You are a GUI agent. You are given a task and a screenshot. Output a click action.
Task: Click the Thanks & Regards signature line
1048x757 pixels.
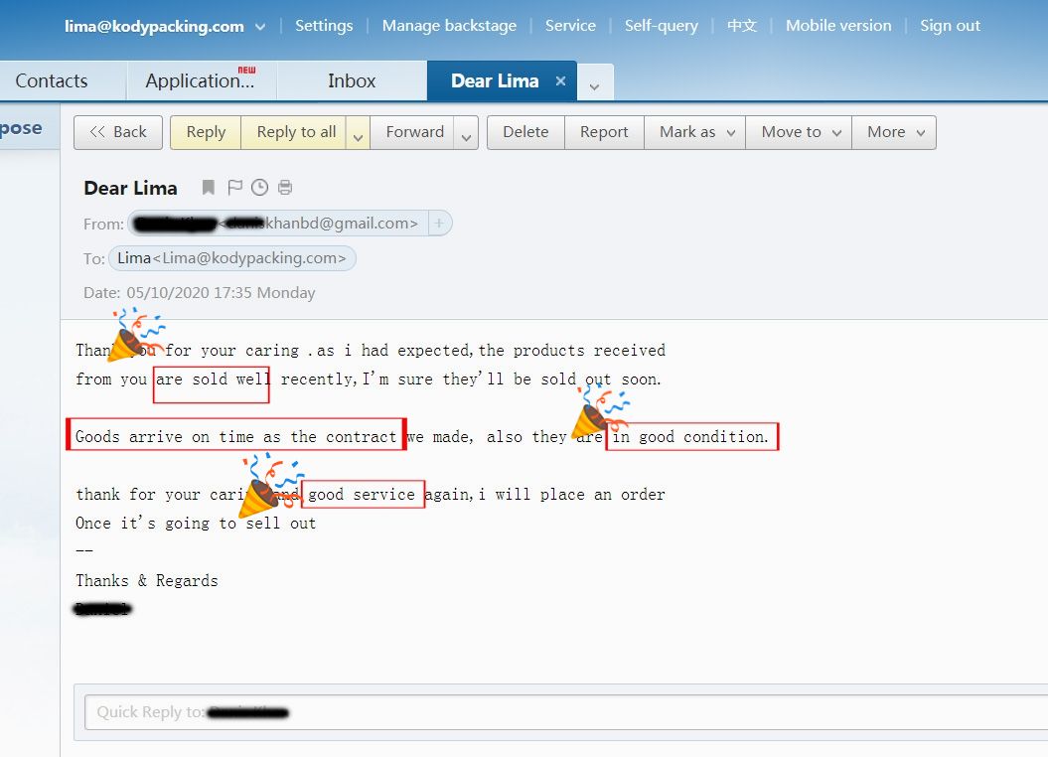click(147, 580)
